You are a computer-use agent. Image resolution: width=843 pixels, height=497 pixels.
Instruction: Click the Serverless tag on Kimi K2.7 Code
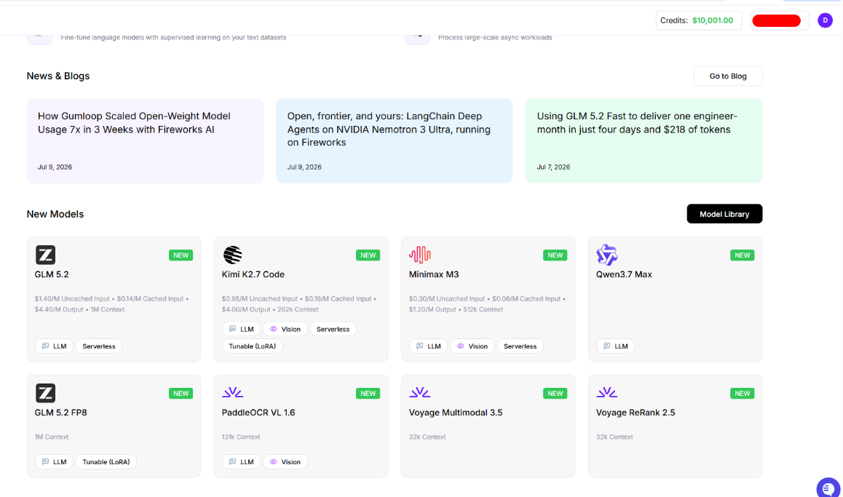(x=333, y=329)
